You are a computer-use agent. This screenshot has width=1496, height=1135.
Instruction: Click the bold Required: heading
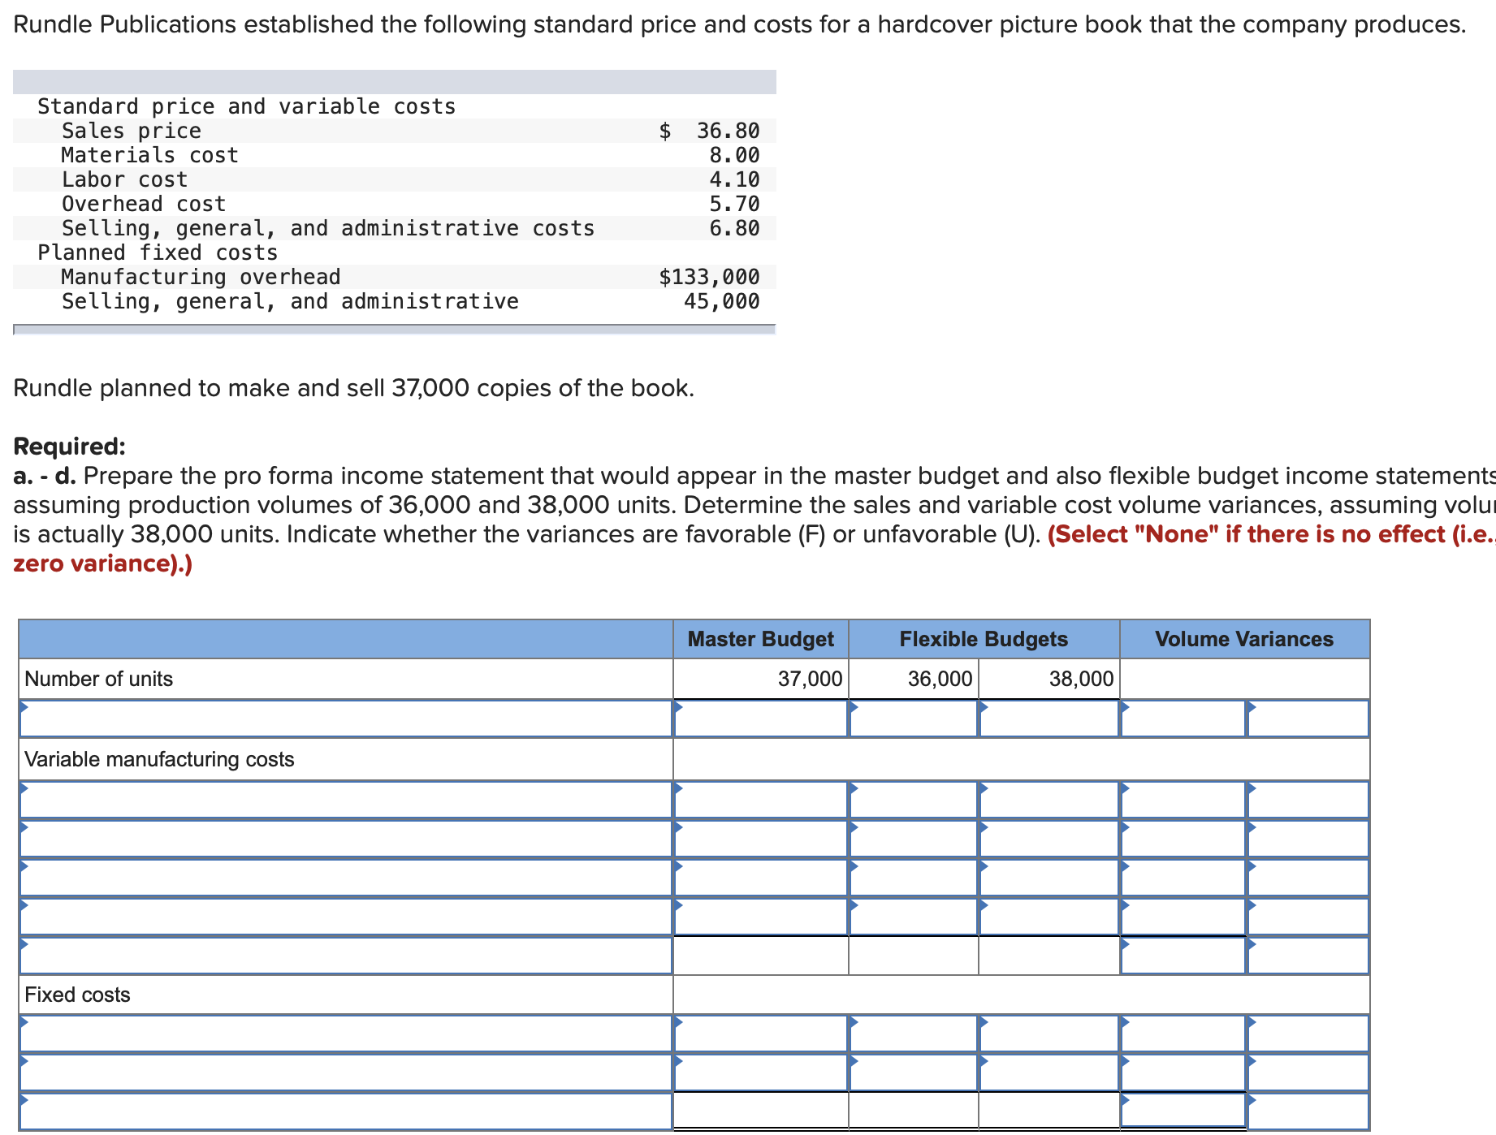pos(70,447)
